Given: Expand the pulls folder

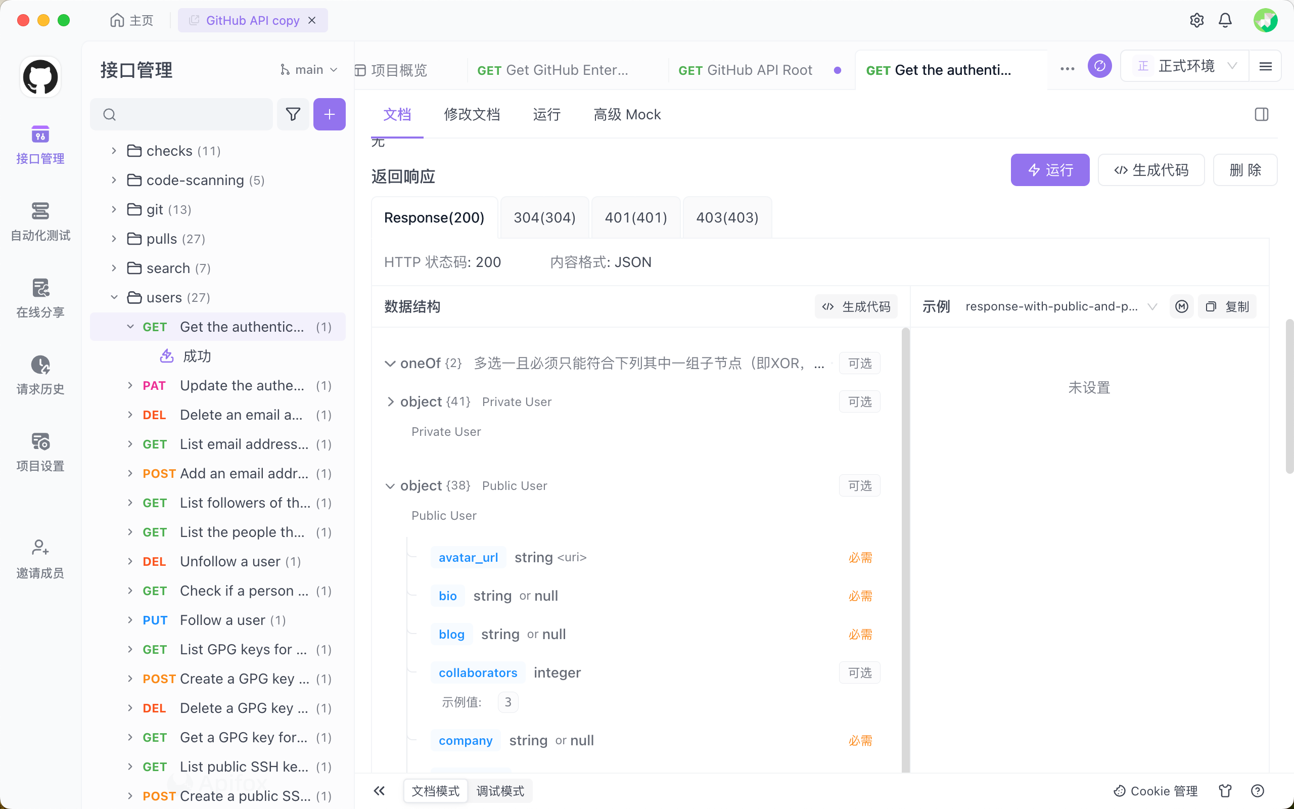Looking at the screenshot, I should 114,239.
